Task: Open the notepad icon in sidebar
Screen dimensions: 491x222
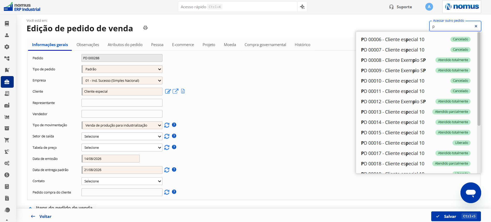Action: click(x=7, y=93)
